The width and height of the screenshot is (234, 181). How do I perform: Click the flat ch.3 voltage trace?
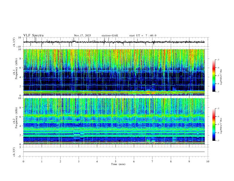click(x=114, y=152)
